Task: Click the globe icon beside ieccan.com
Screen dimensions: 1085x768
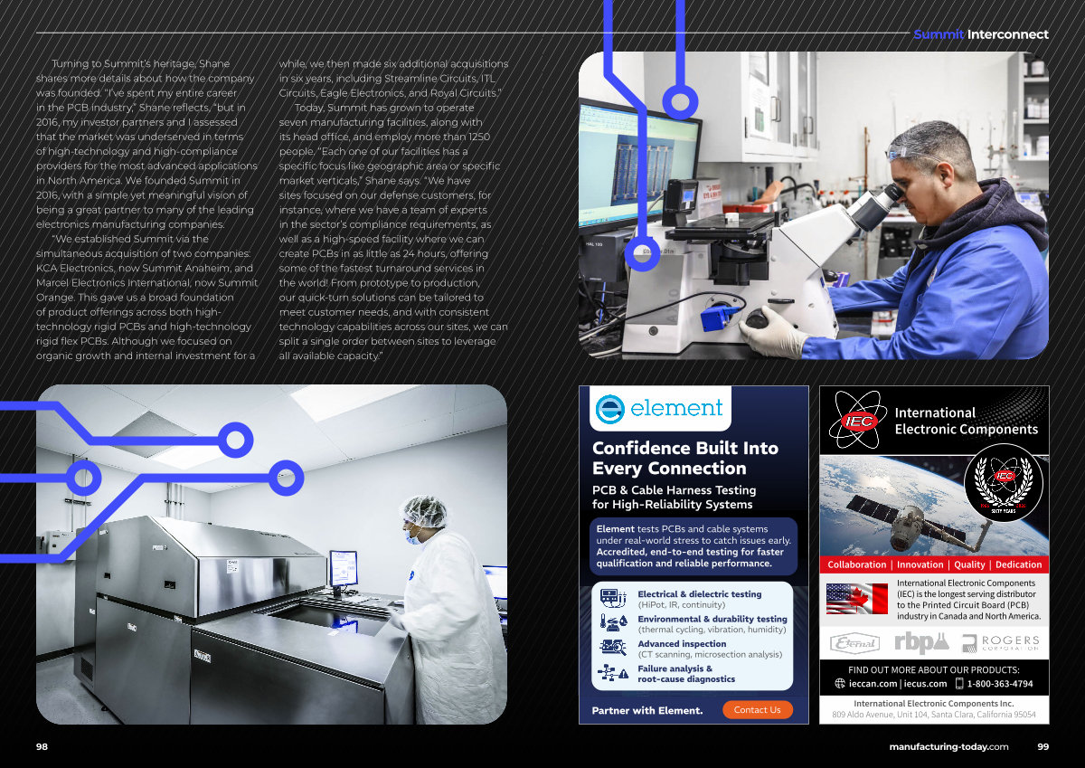Action: [x=840, y=684]
